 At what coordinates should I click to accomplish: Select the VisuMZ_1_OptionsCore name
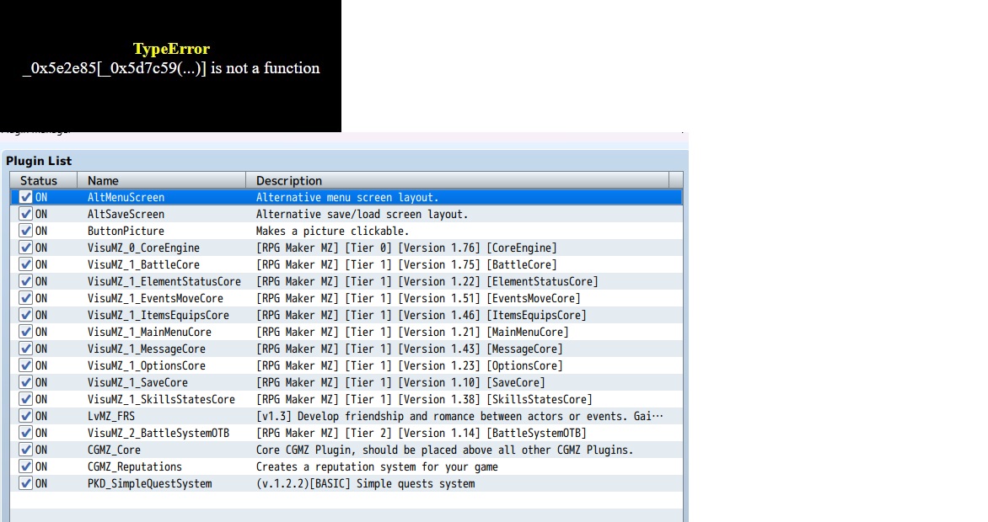click(146, 366)
